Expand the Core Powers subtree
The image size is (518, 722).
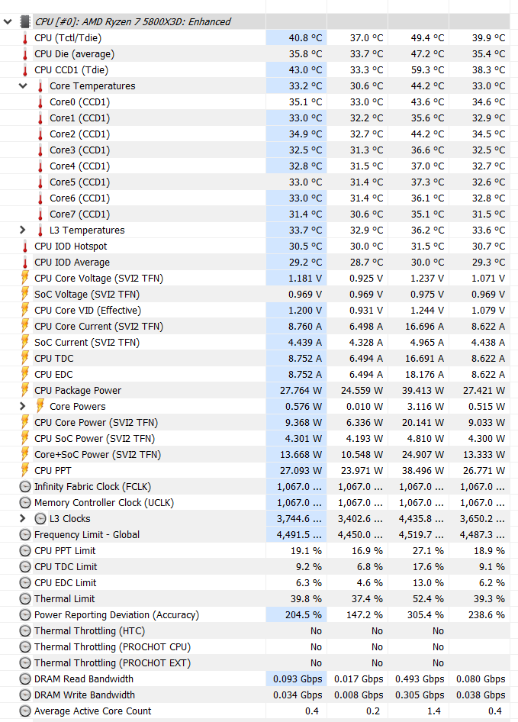(23, 406)
